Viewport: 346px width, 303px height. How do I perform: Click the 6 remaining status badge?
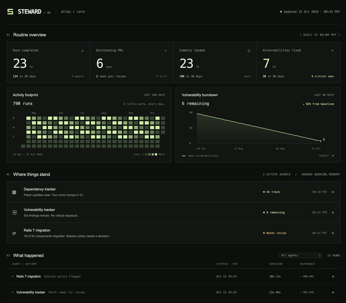pos(274,212)
